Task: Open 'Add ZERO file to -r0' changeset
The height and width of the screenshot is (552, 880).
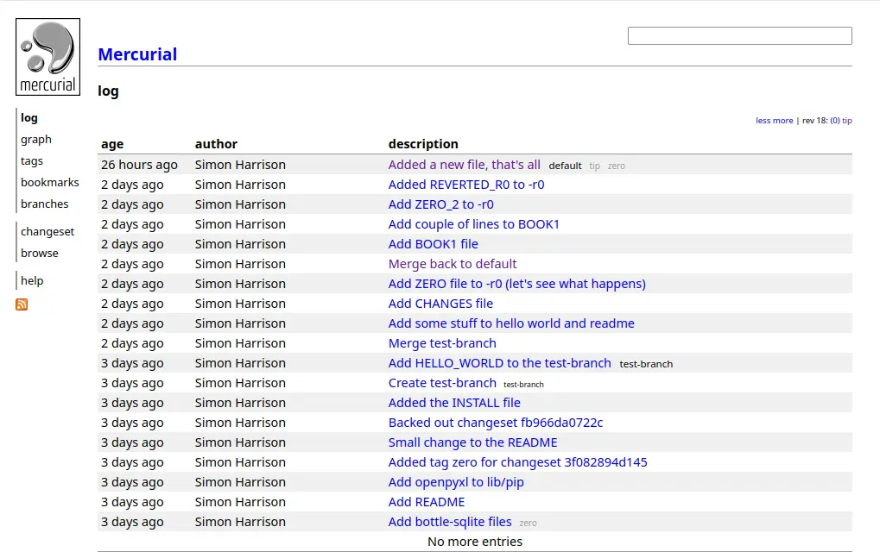Action: [517, 284]
